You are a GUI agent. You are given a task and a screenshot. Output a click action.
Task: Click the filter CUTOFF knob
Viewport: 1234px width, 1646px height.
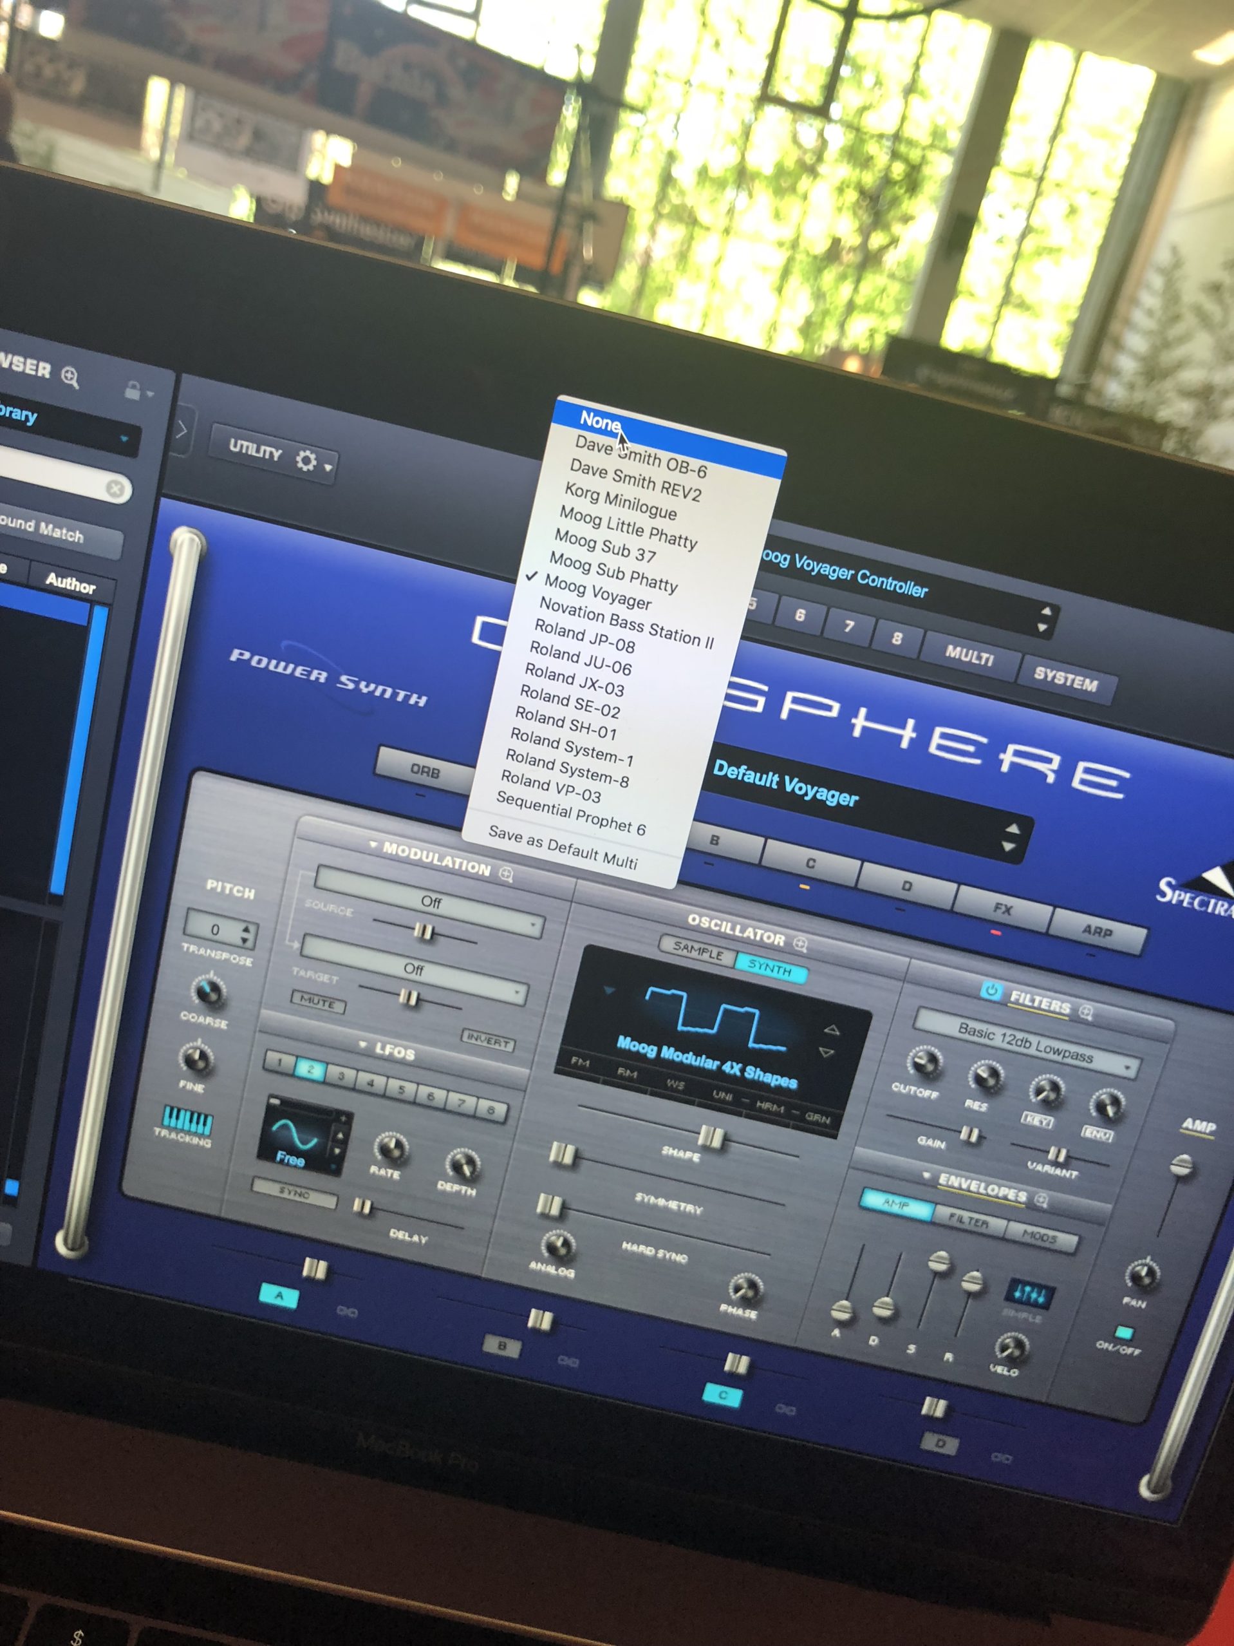[924, 1063]
